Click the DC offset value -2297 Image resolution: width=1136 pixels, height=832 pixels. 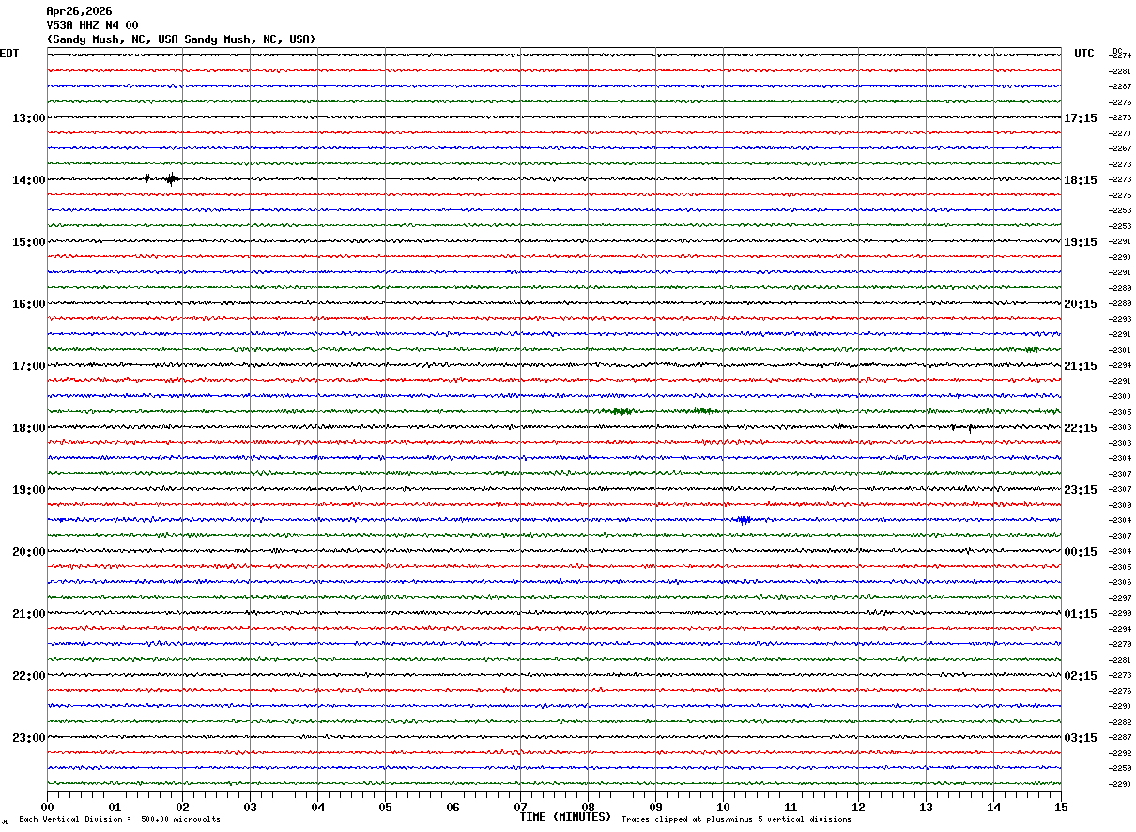[1121, 598]
